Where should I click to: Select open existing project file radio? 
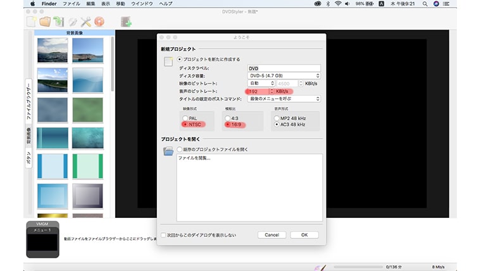point(180,149)
